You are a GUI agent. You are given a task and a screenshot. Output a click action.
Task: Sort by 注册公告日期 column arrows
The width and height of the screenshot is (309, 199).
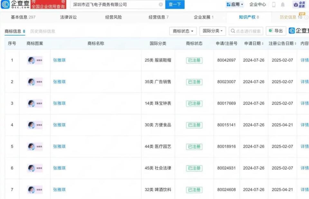tap(295, 43)
